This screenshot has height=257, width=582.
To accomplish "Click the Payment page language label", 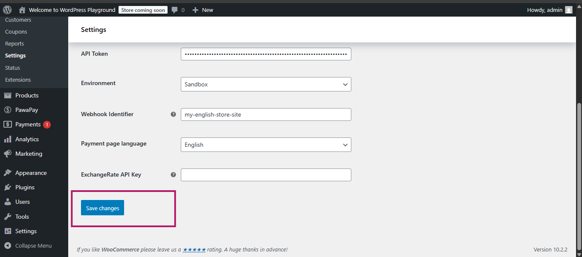I will 113,143.
